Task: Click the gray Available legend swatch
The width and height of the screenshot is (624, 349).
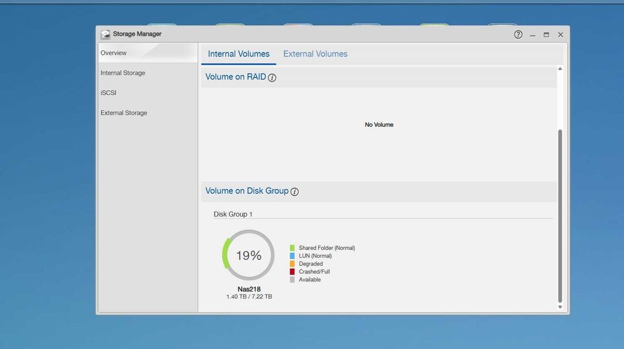Action: click(x=292, y=280)
